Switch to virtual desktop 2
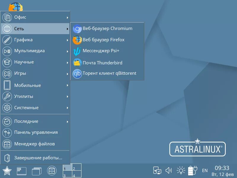The width and height of the screenshot is (237, 178). point(77,167)
